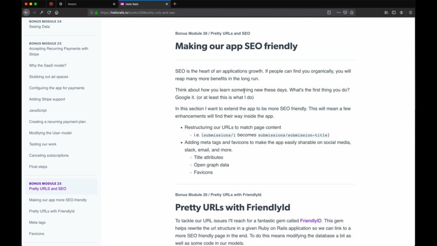This screenshot has width=437, height=246.
Task: Reload the page with the refresh icon
Action: (49, 13)
